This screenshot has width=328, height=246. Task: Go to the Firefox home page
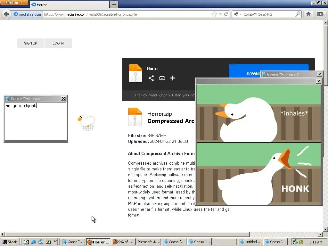308,14
